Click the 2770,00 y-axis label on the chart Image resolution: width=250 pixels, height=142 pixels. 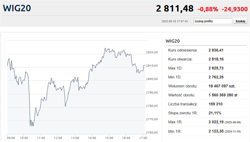(x=152, y=119)
